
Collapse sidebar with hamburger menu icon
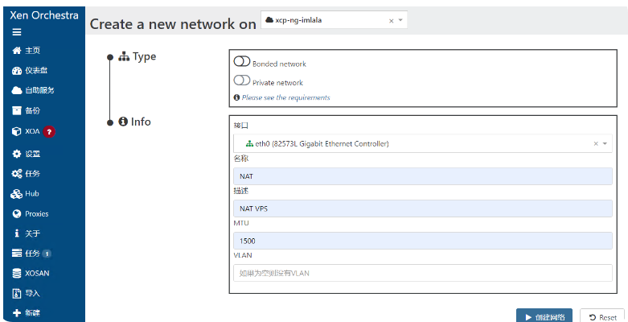[x=17, y=32]
